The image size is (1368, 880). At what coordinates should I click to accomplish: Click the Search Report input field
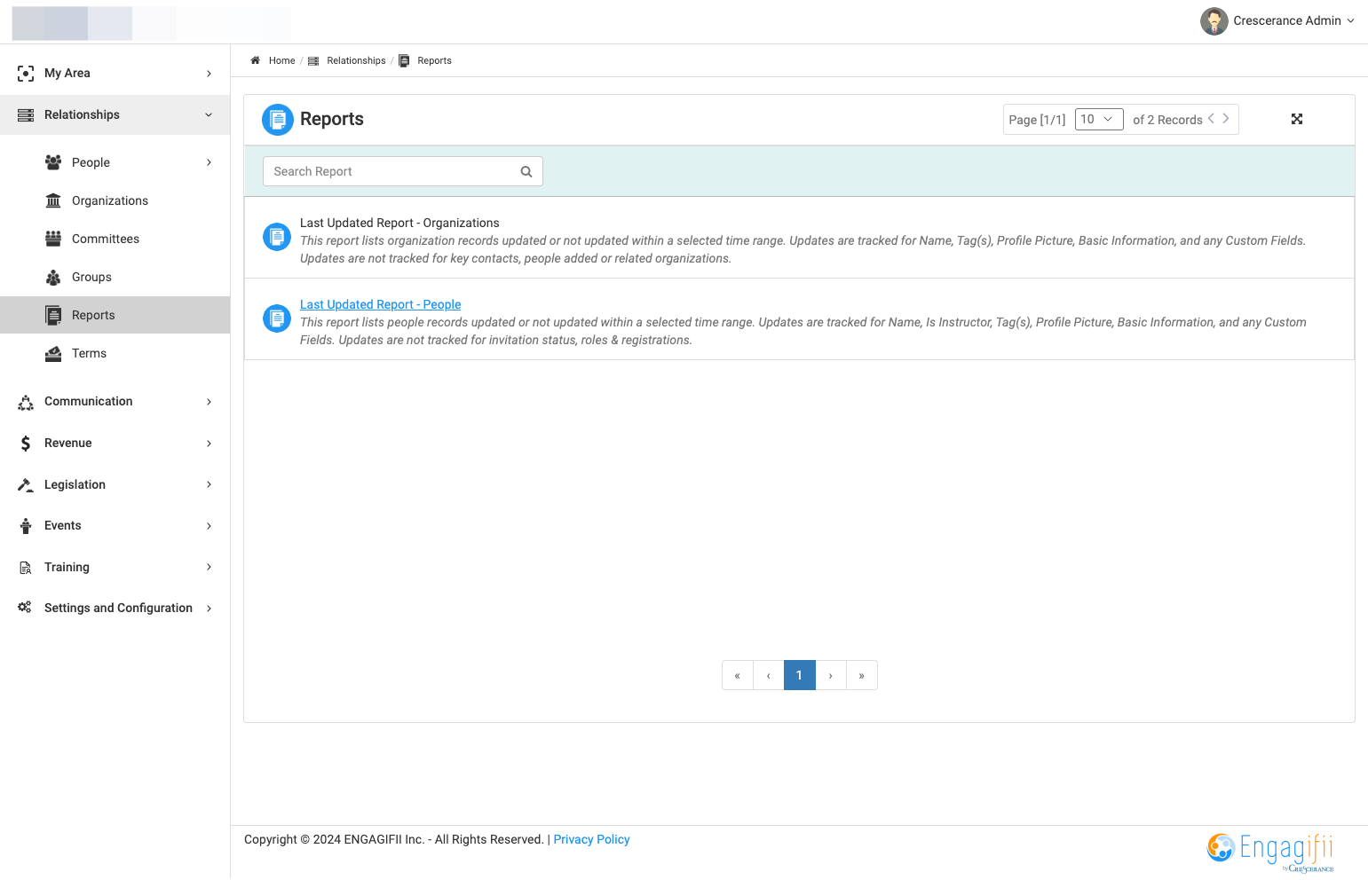point(402,171)
